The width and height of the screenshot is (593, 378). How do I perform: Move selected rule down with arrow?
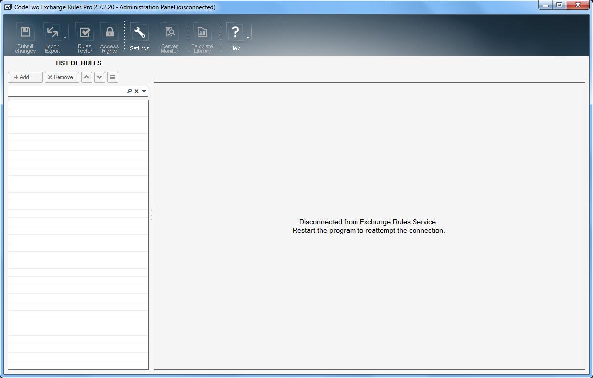point(100,77)
